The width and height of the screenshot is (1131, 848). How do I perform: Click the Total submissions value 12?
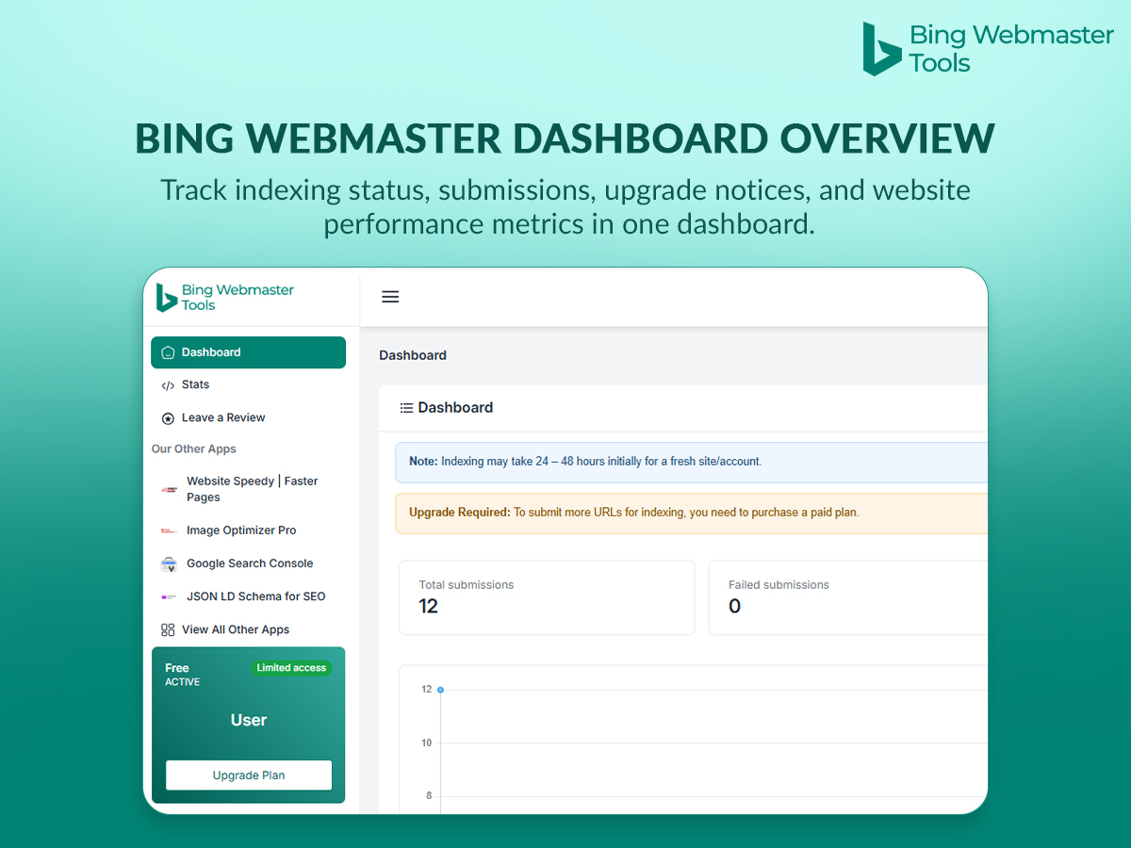coord(429,606)
